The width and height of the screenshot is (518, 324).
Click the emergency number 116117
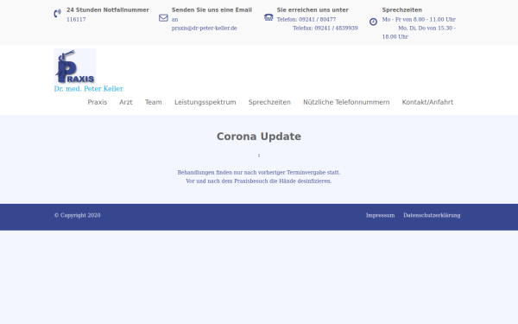pos(76,20)
